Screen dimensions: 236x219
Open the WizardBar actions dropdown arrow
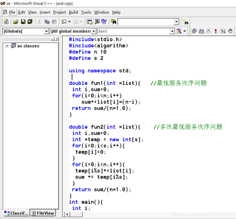pos(185,31)
